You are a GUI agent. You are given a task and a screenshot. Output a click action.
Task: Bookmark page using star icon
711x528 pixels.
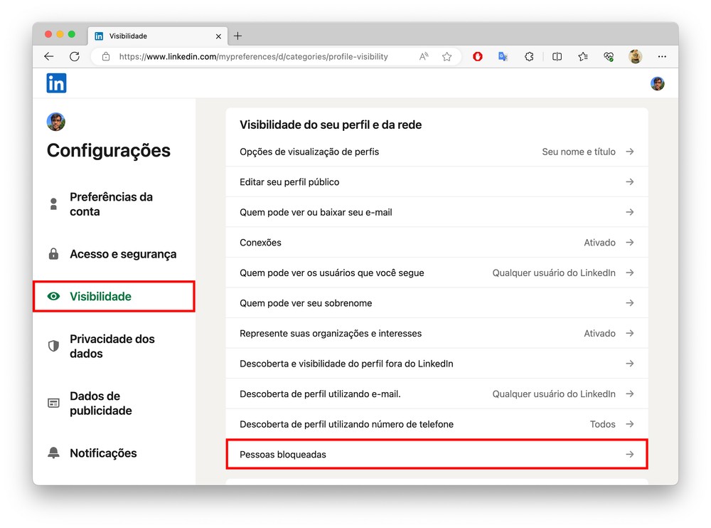[x=447, y=56]
